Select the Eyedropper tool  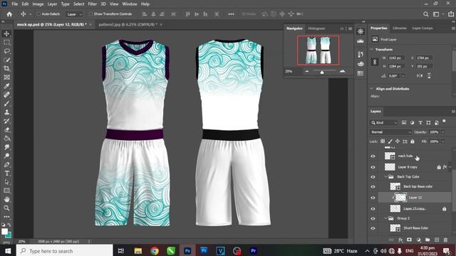6,86
